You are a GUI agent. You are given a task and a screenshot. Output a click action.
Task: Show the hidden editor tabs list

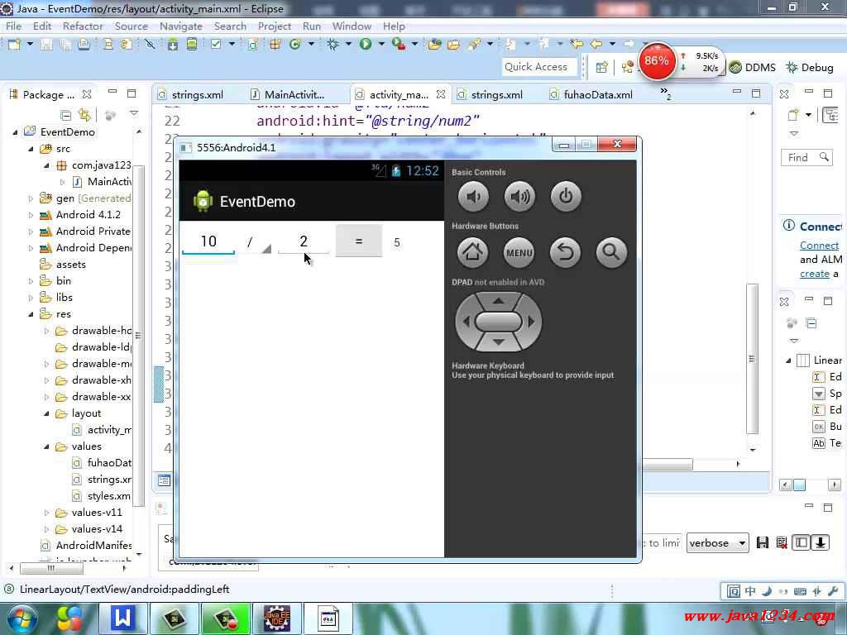pyautogui.click(x=666, y=93)
